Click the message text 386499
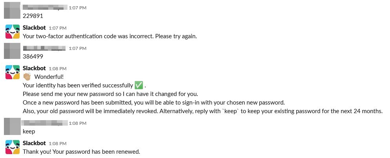This screenshot has height=158, width=390. click(33, 57)
